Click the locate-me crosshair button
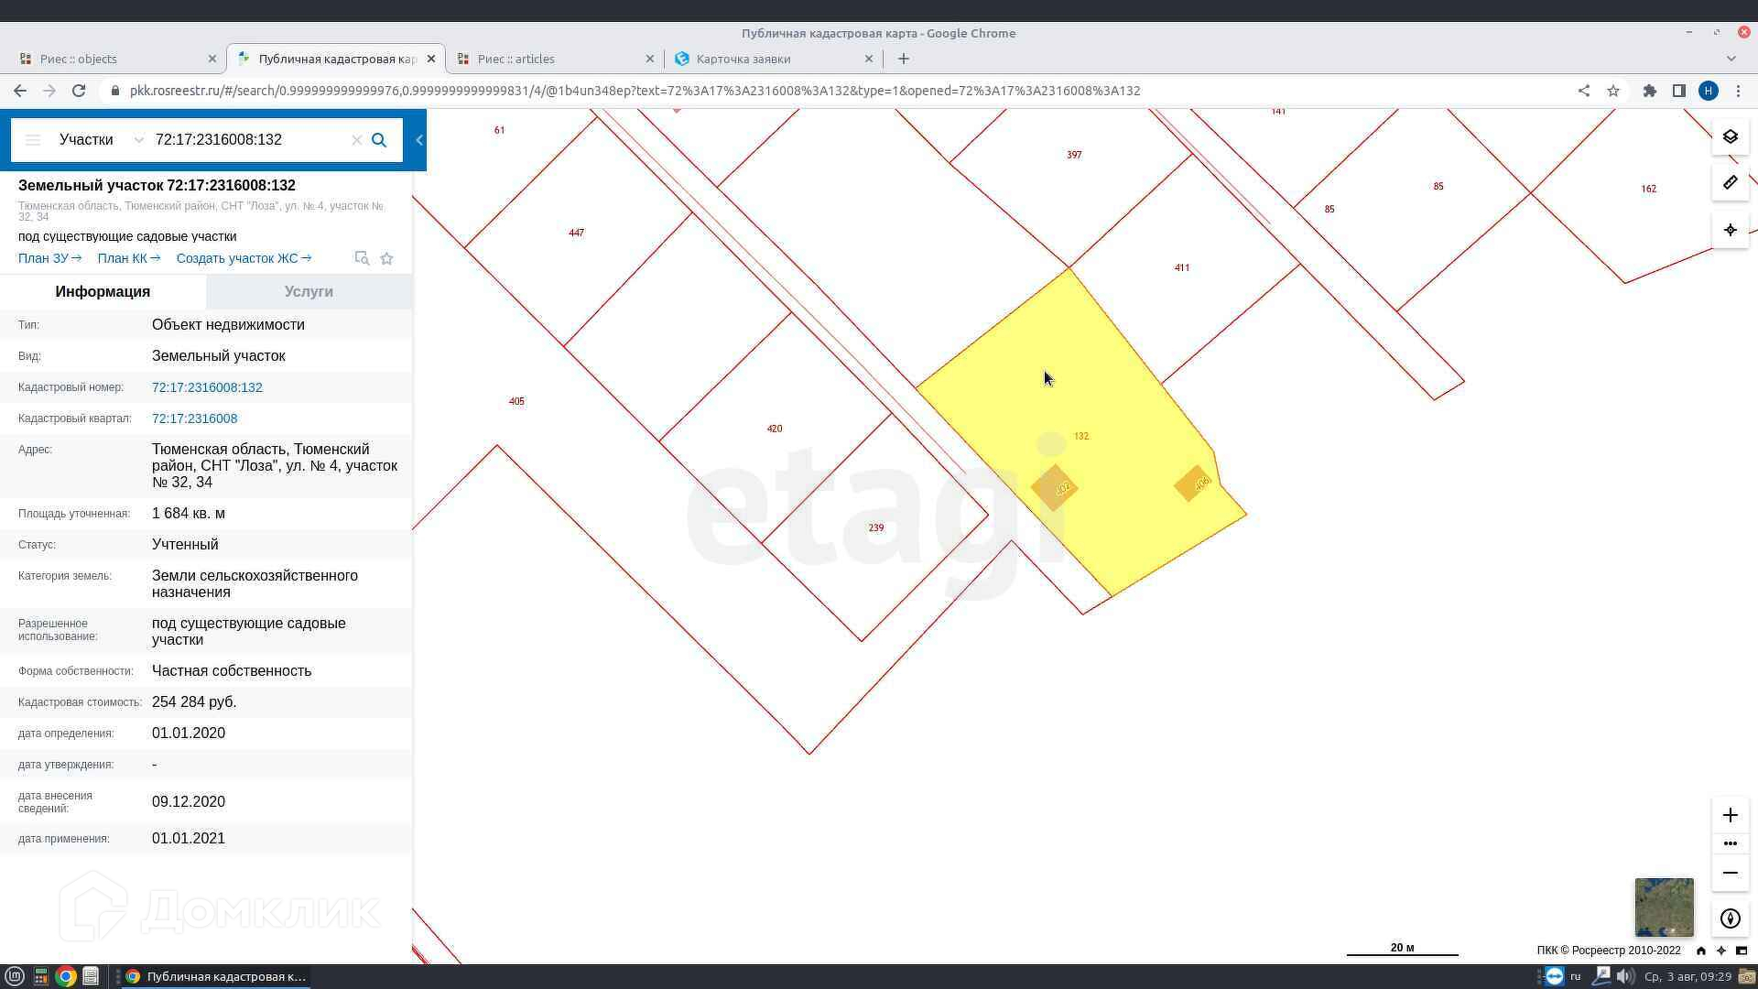 pyautogui.click(x=1730, y=230)
